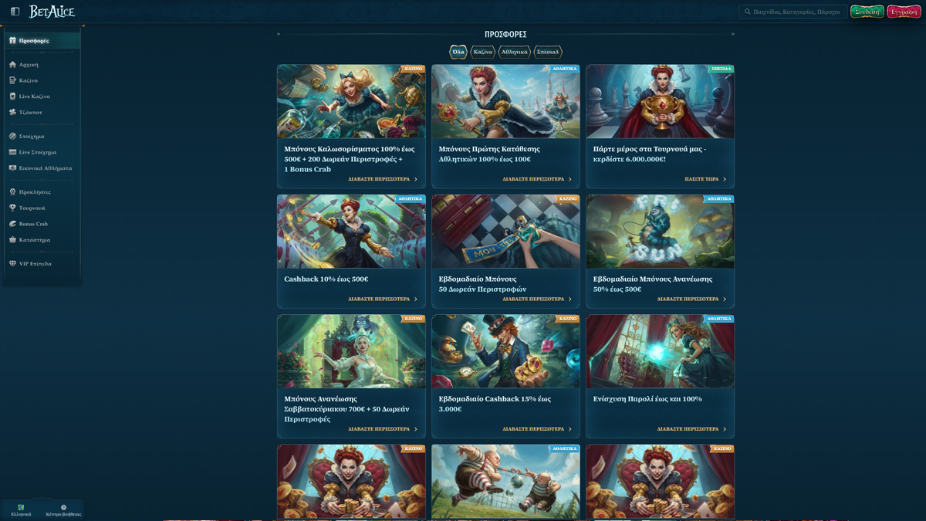Screen dimensions: 926x521
Task: Click the BetAlice logo
Action: (x=52, y=12)
